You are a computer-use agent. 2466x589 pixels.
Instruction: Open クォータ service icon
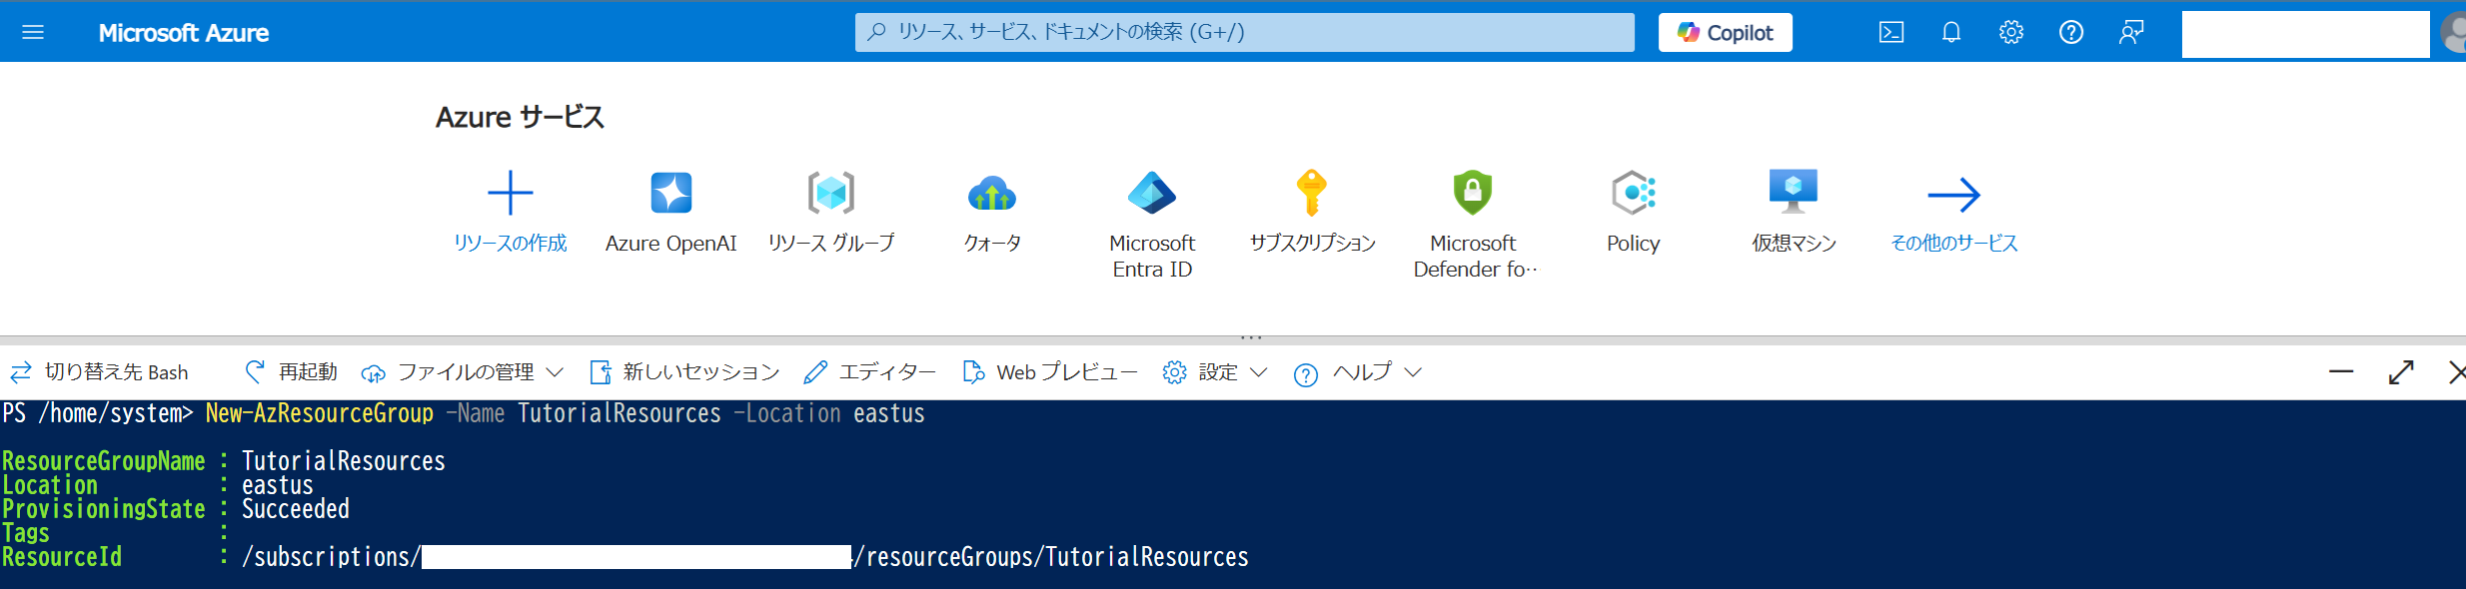(x=992, y=193)
